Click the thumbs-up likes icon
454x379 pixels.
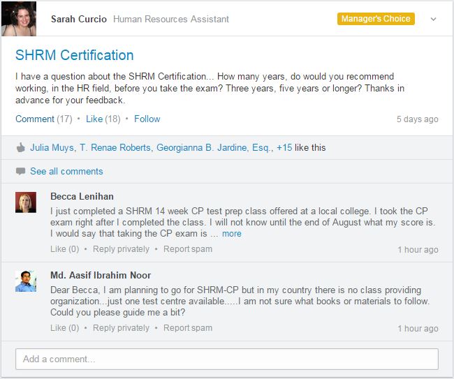coord(20,147)
